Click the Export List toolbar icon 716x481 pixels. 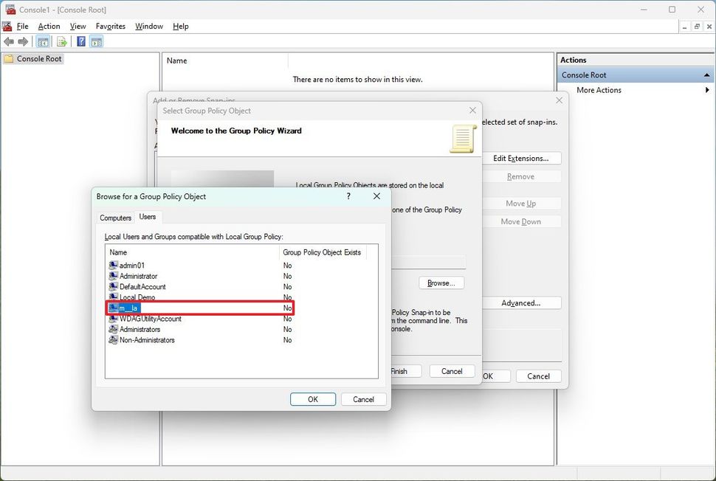63,41
